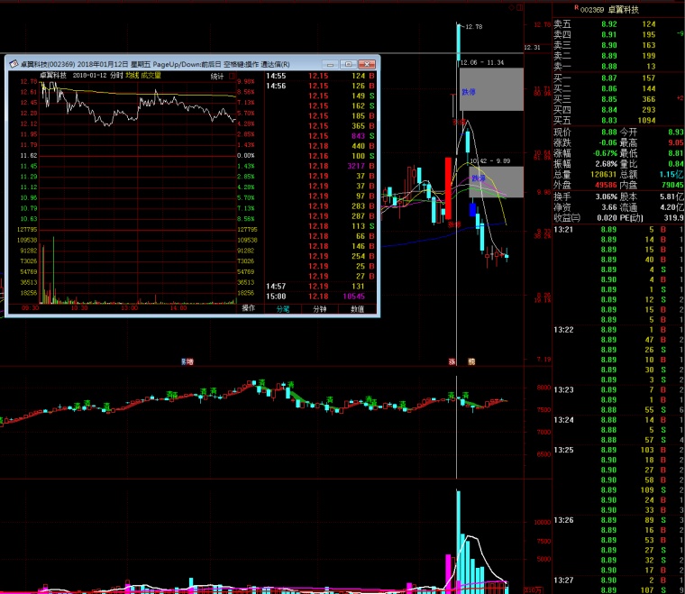Switch to the 数值 tab
Viewport: 685px width, 594px height.
click(357, 309)
